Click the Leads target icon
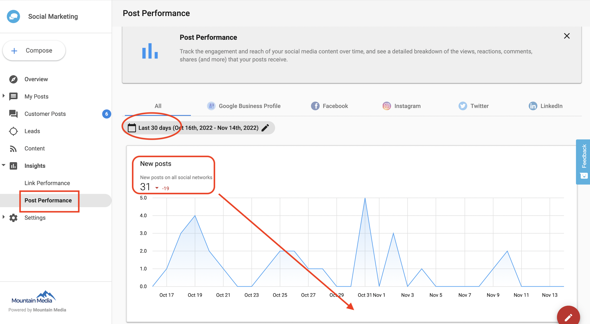 [13, 131]
